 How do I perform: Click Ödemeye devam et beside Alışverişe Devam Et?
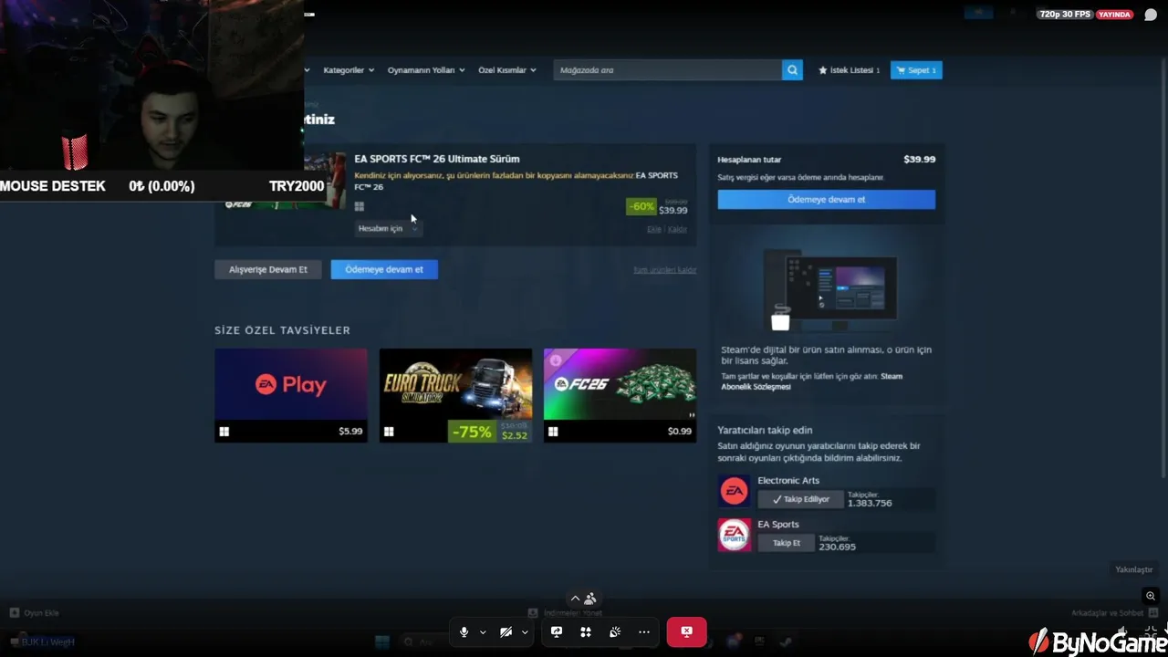click(x=384, y=269)
